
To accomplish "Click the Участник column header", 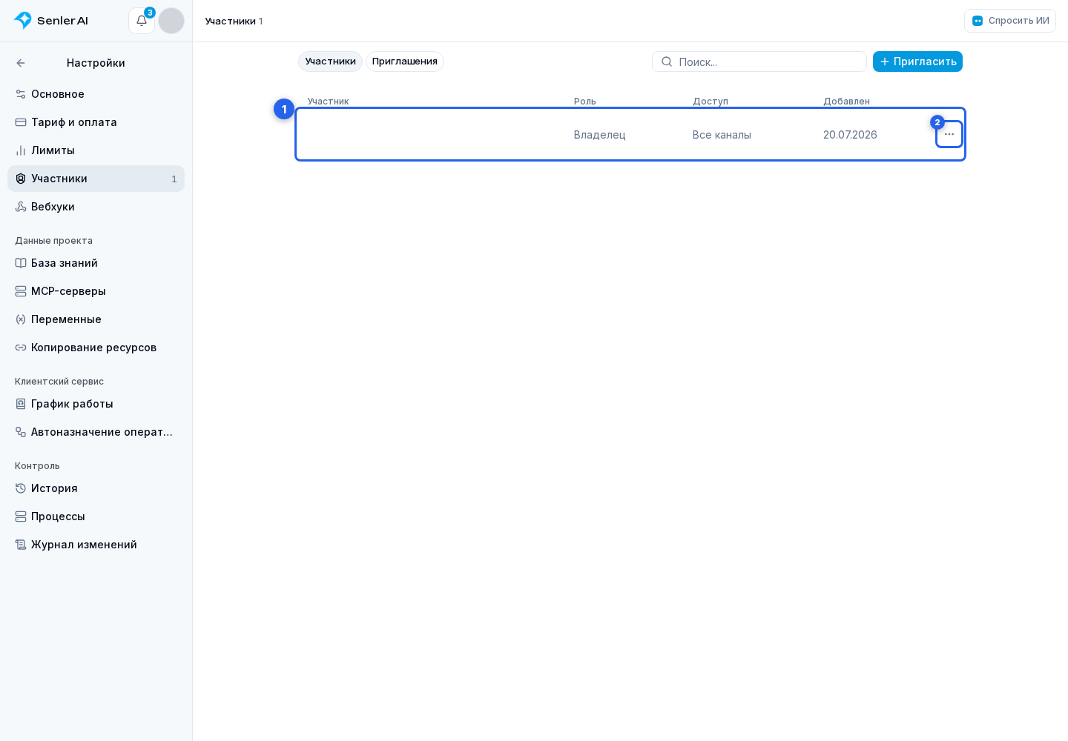I will tap(328, 102).
